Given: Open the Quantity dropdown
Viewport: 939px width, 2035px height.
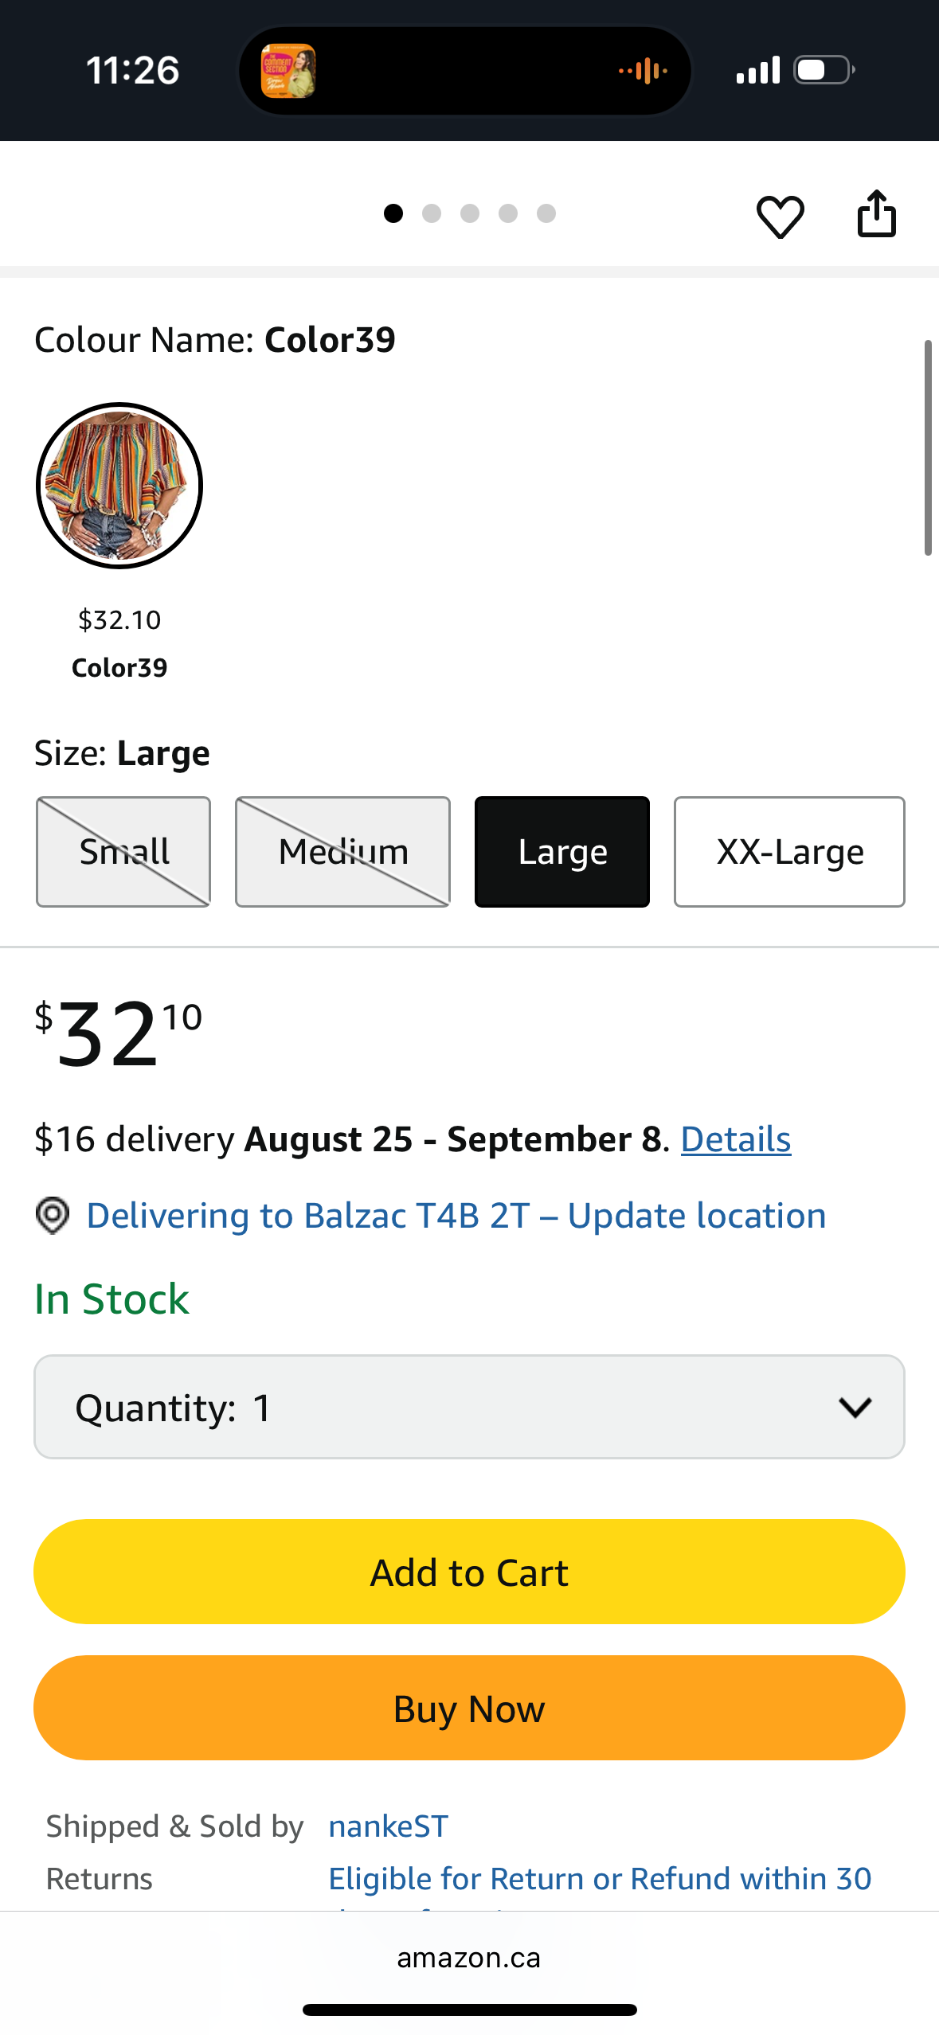Looking at the screenshot, I should tap(469, 1407).
